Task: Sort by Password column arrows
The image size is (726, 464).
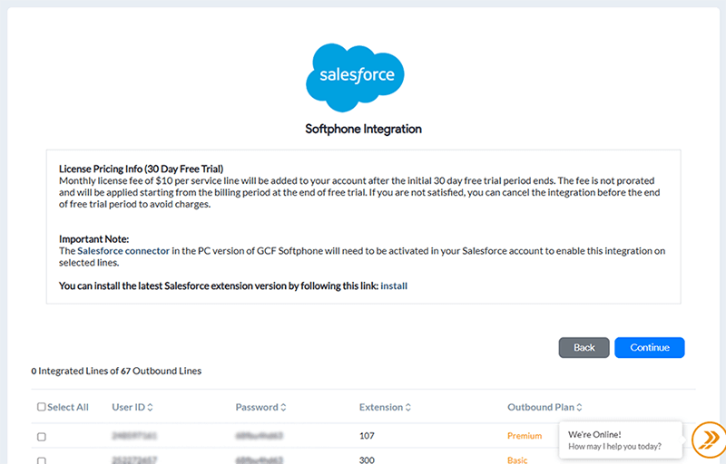Action: click(283, 407)
